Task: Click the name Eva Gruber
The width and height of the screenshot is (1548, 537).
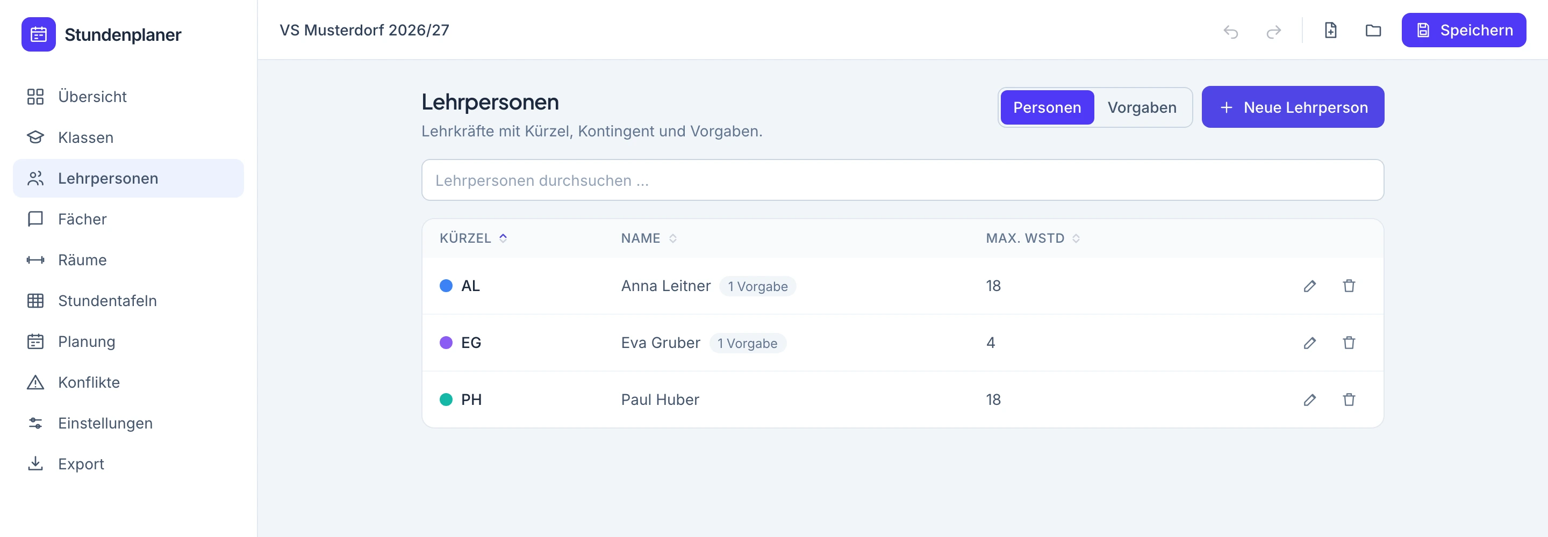Action: [x=661, y=343]
